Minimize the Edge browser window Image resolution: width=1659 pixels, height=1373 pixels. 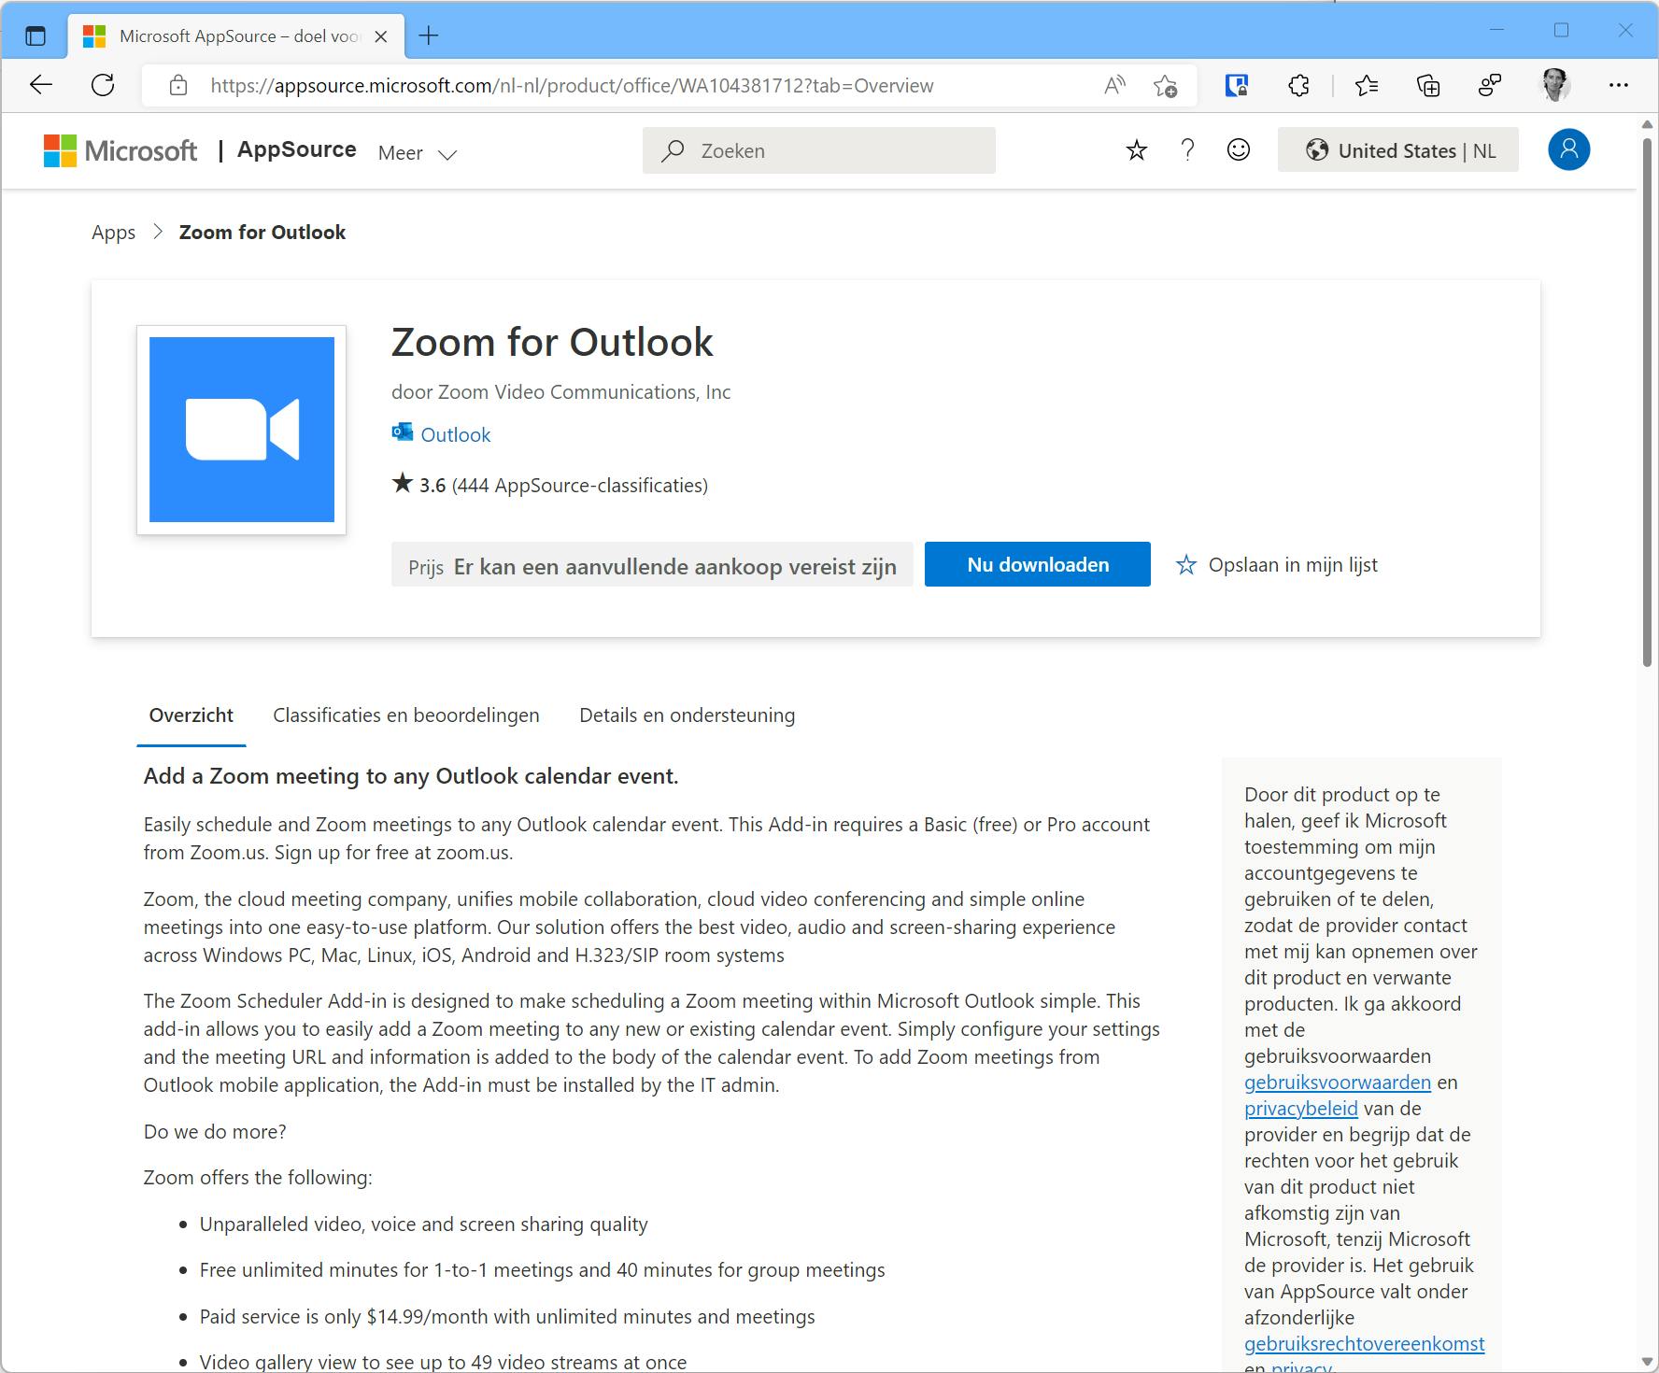coord(1496,31)
